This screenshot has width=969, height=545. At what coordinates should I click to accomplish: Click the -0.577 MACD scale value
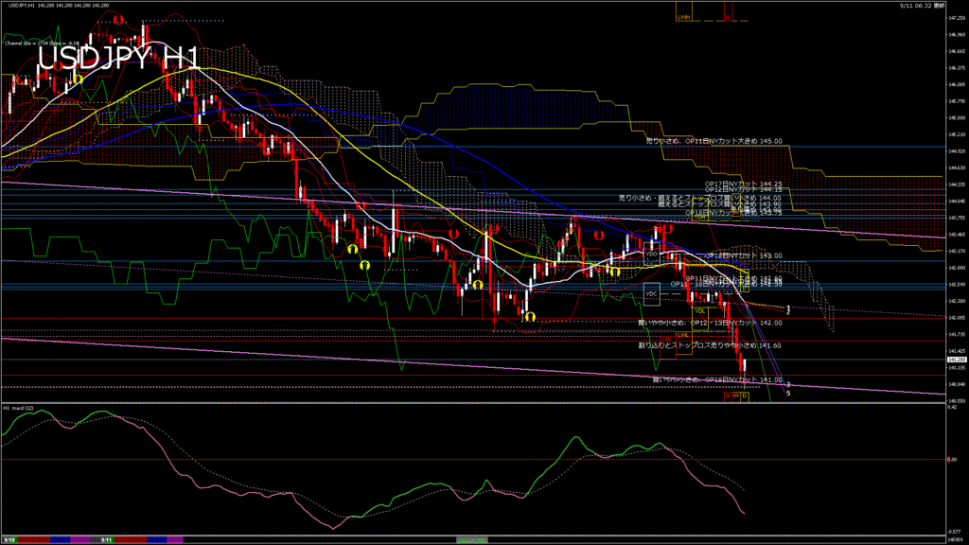(x=954, y=532)
